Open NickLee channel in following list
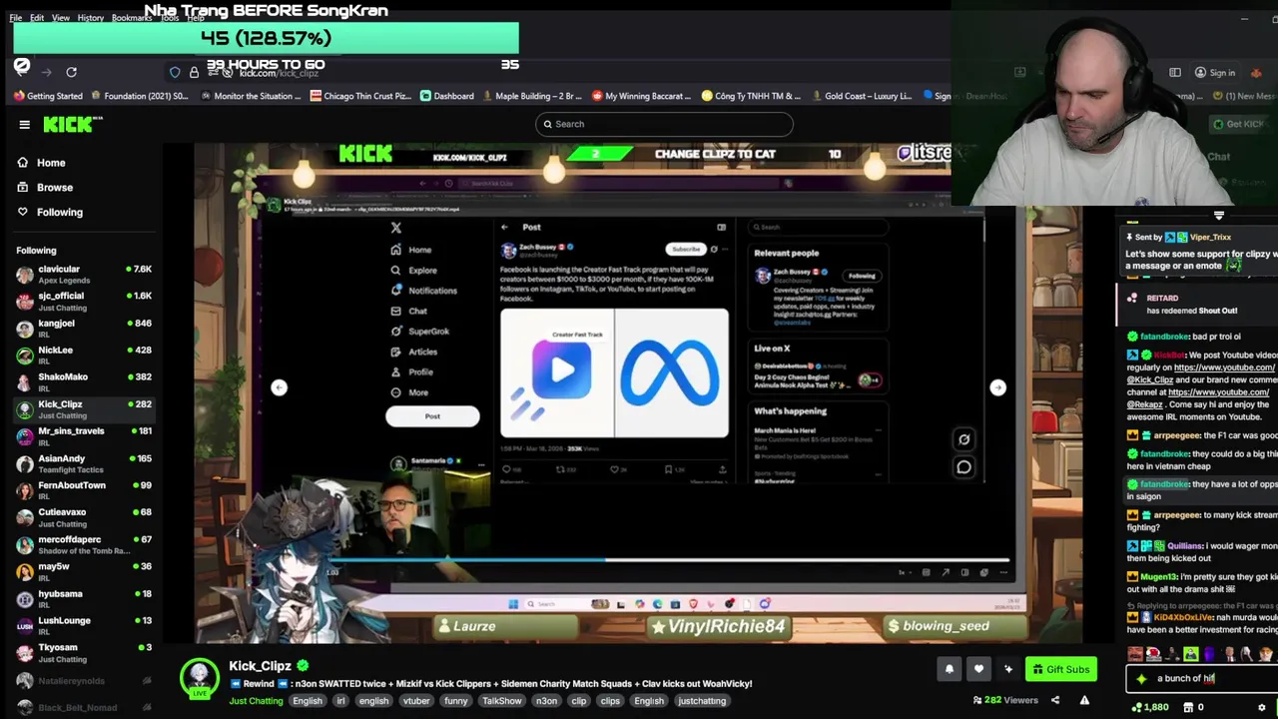1278x719 pixels. [x=84, y=355]
